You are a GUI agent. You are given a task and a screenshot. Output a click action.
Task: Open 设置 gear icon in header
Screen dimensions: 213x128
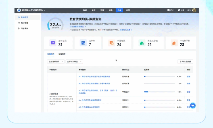point(179,10)
